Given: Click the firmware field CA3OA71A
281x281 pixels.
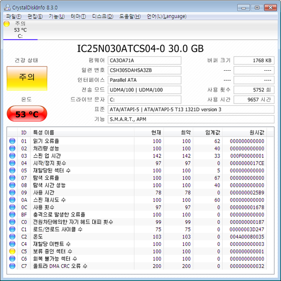Looking at the screenshot, I should (x=144, y=60).
